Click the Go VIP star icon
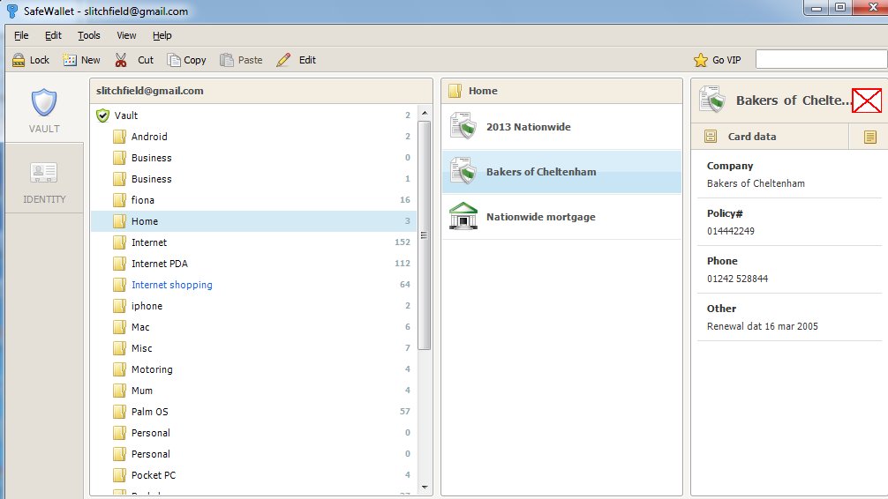This screenshot has height=499, width=888. click(701, 60)
